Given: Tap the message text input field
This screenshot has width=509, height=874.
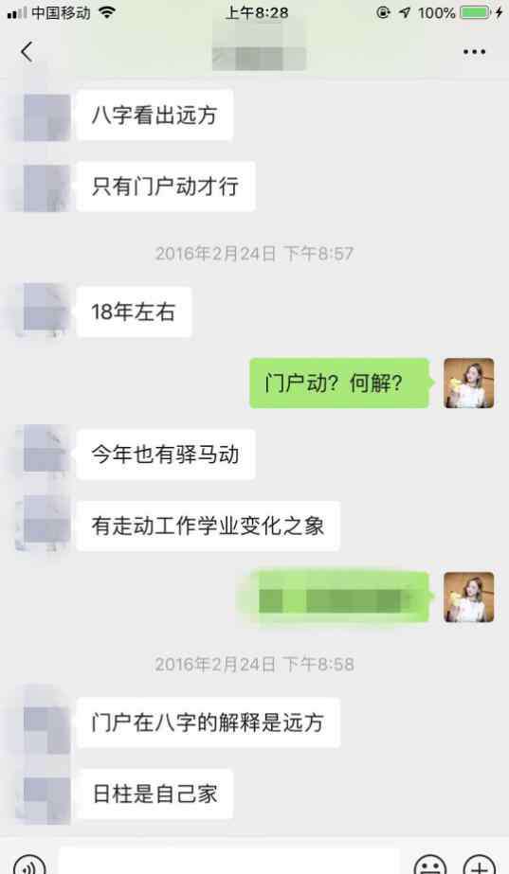Looking at the screenshot, I should point(228,863).
